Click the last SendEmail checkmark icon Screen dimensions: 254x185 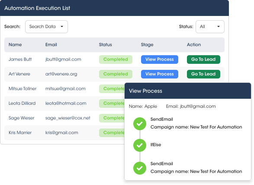pyautogui.click(x=140, y=168)
